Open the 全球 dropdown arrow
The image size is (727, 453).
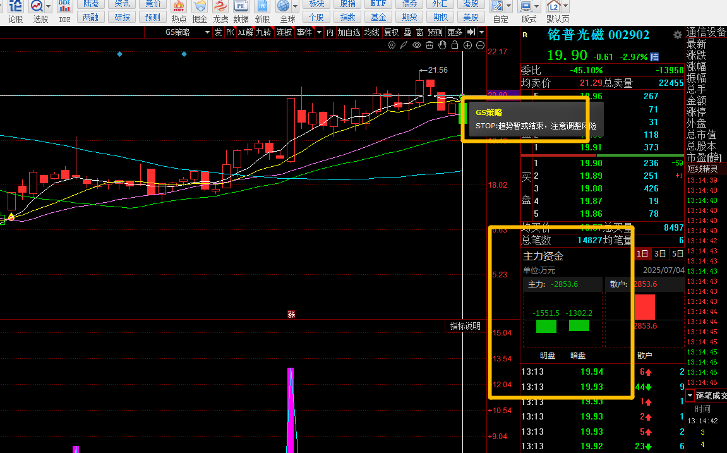[296, 6]
